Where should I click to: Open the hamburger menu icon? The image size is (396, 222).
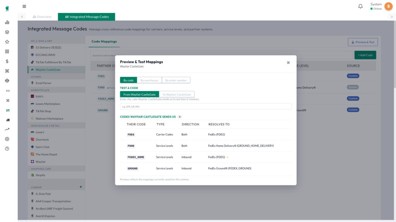pos(24,6)
